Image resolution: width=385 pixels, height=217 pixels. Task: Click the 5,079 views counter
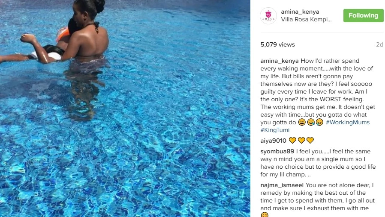[278, 44]
